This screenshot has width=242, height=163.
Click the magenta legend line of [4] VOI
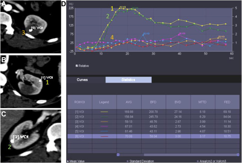(x=104, y=126)
